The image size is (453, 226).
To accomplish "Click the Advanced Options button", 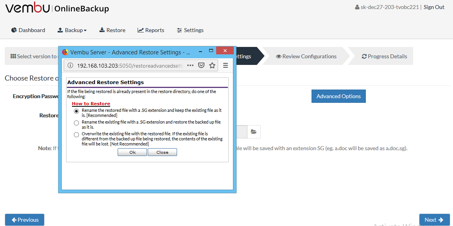I will (338, 96).
